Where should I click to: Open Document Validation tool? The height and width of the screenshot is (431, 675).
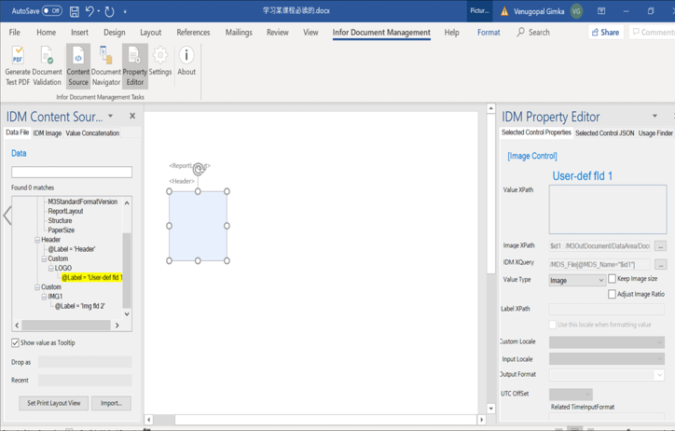[x=47, y=58]
